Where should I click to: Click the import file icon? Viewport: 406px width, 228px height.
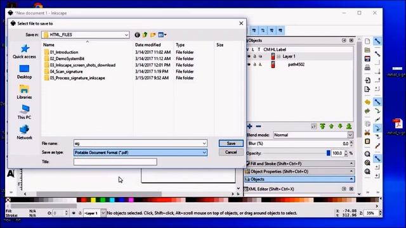click(367, 80)
